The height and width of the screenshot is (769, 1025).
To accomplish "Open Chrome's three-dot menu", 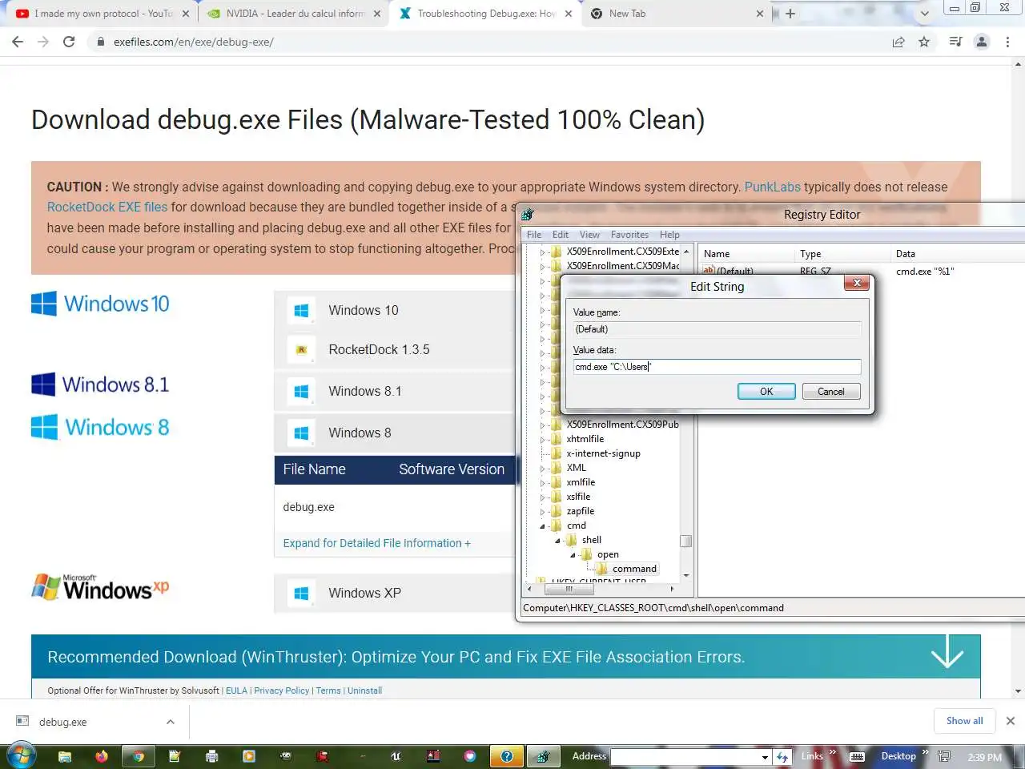I will (1007, 42).
